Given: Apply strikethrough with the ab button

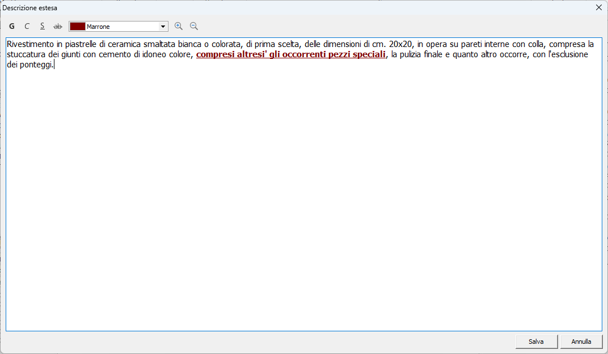Looking at the screenshot, I should point(57,26).
